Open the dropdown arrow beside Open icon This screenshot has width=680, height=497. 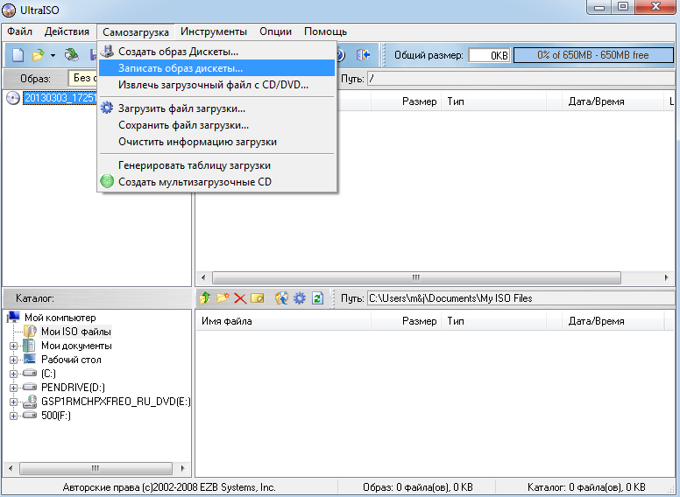pyautogui.click(x=53, y=55)
